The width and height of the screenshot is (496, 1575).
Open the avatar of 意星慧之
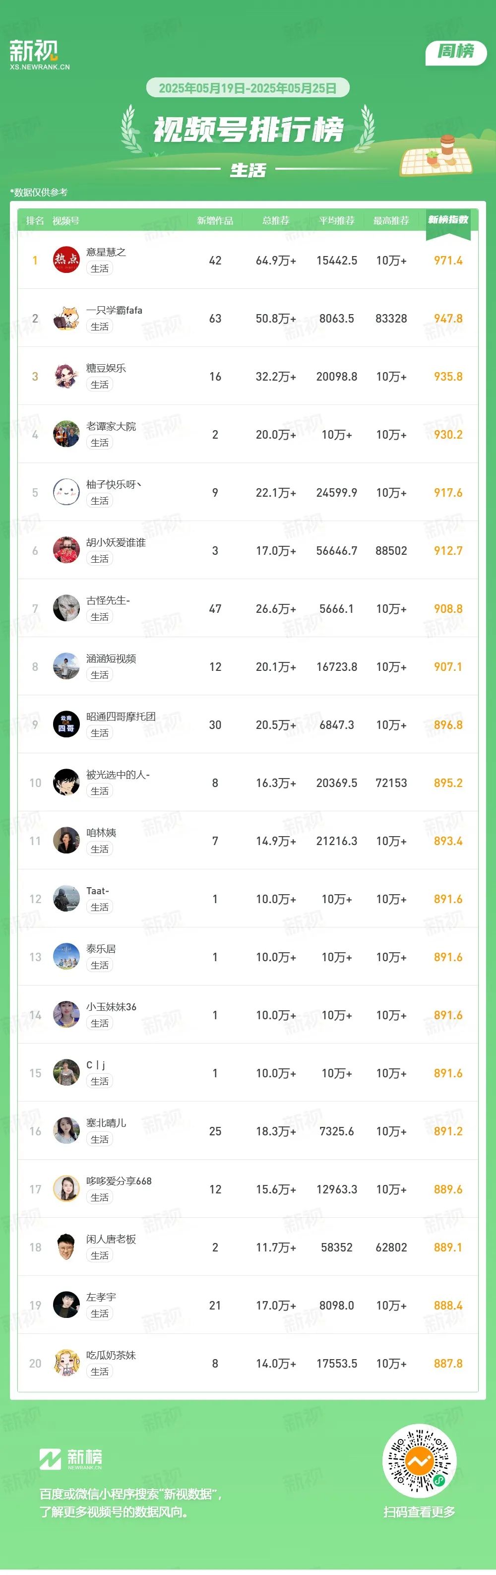coord(66,260)
